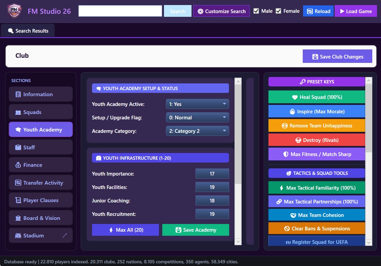This screenshot has height=266, width=381.
Task: Switch to the Search Results tab
Action: (28, 31)
